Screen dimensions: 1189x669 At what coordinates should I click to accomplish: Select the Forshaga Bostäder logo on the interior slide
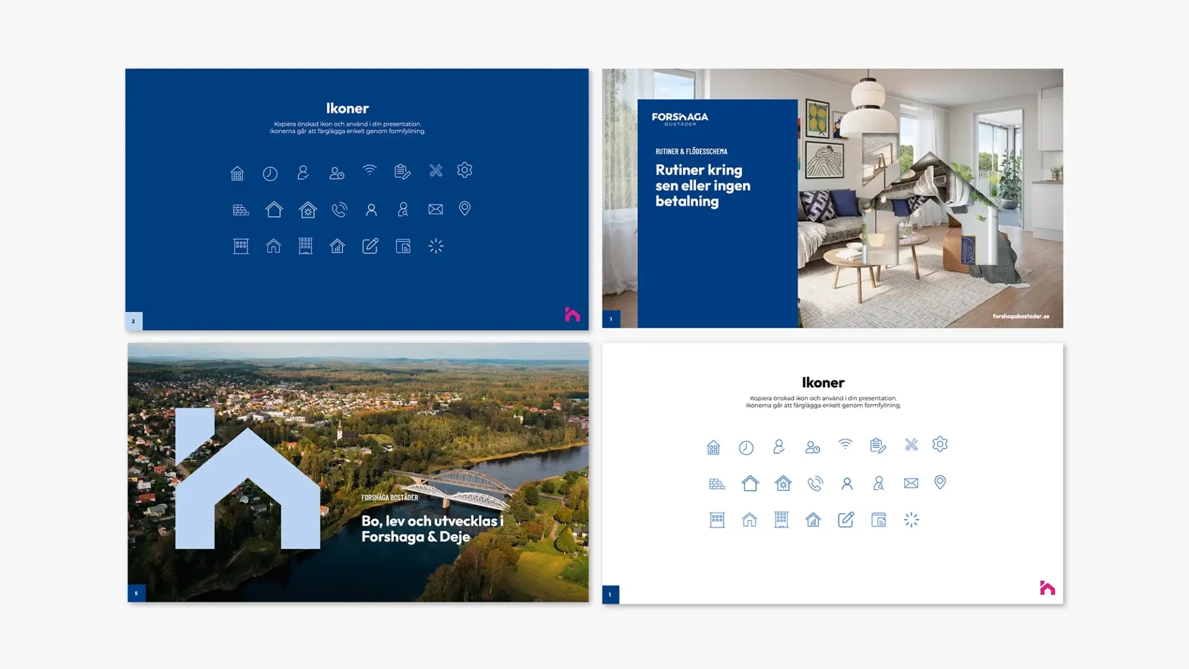coord(680,118)
